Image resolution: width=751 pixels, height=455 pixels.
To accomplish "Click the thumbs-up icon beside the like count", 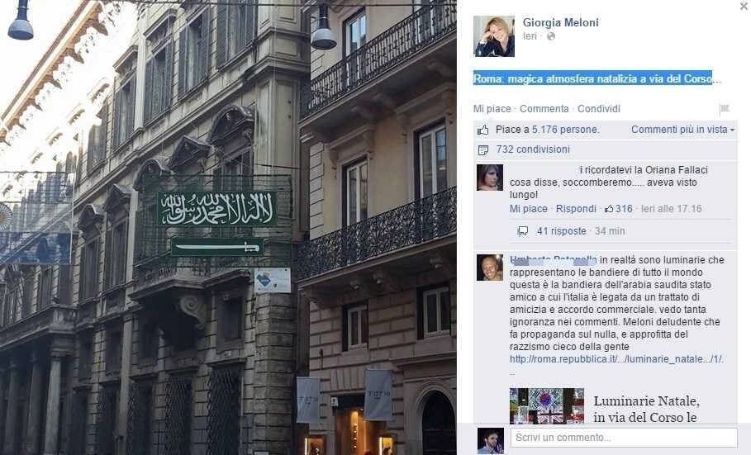I will tap(482, 130).
